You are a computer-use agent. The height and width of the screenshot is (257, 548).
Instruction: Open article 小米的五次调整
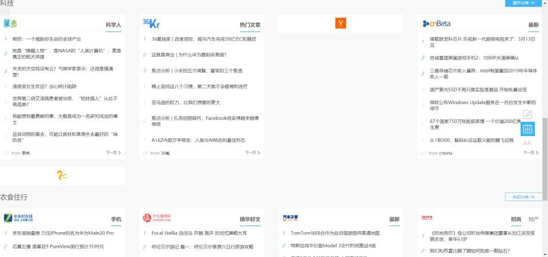[x=197, y=71]
